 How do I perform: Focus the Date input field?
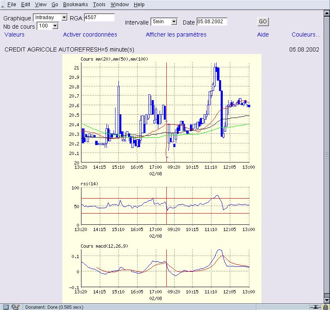pos(212,22)
